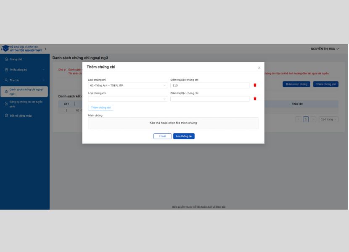
Task: Open the NGUYỄN THỊ HOA user menu
Action: click(325, 49)
